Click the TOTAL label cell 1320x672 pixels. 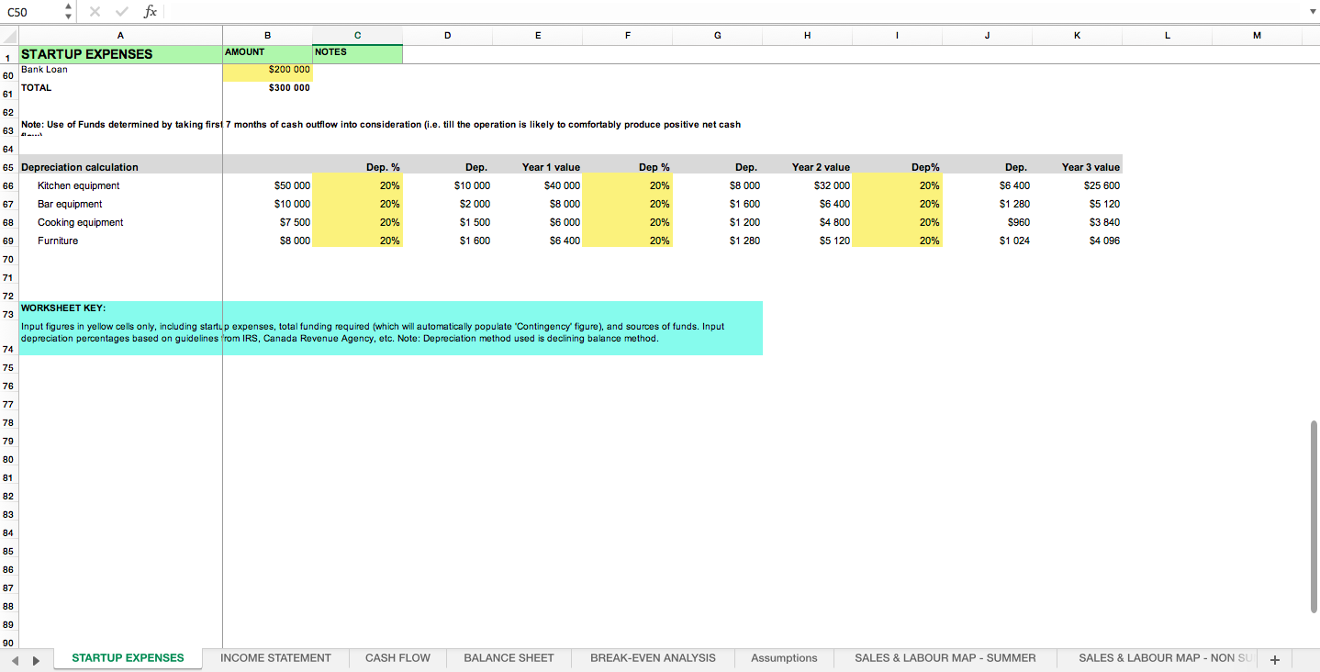[120, 88]
